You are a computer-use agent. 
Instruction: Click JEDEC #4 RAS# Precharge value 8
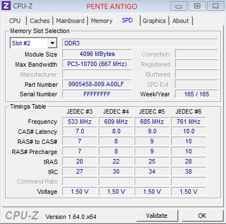pyautogui.click(x=116, y=151)
